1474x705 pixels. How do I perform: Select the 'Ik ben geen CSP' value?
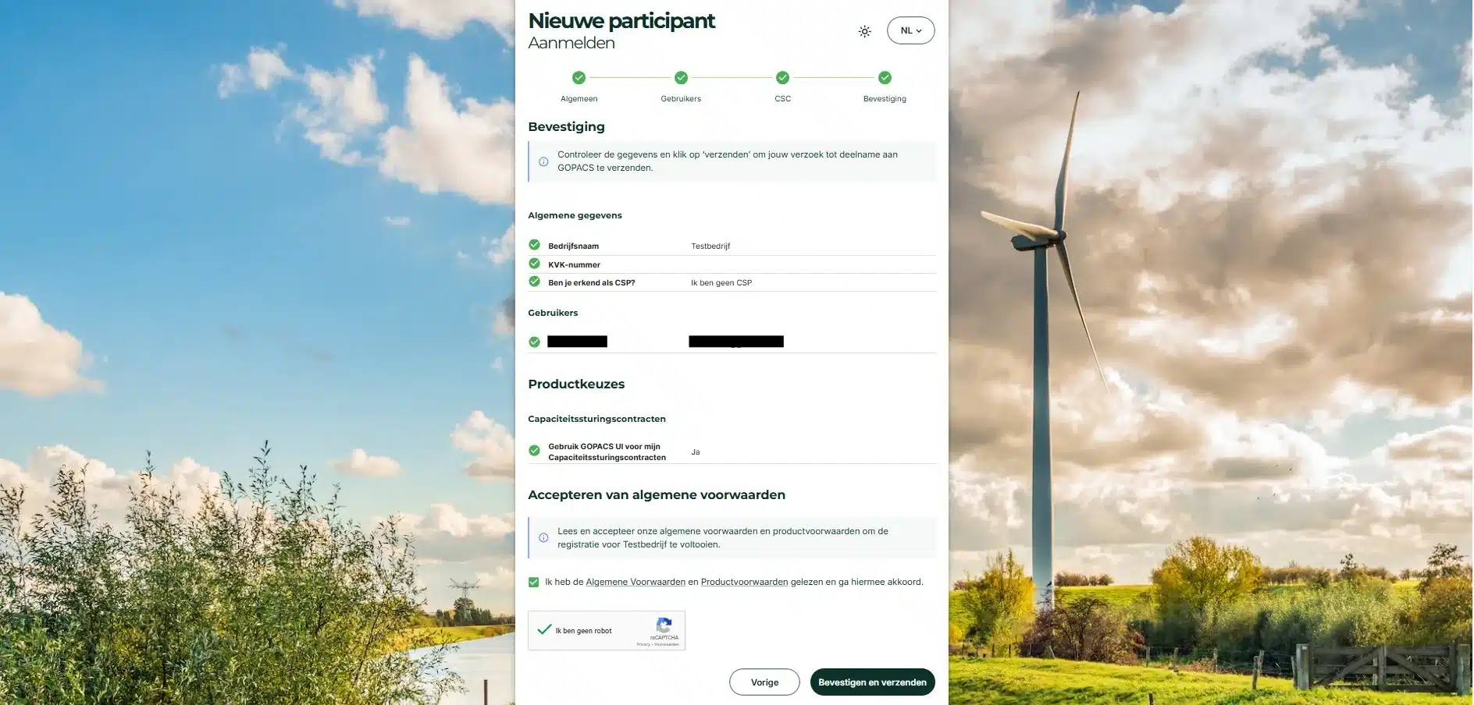(721, 282)
